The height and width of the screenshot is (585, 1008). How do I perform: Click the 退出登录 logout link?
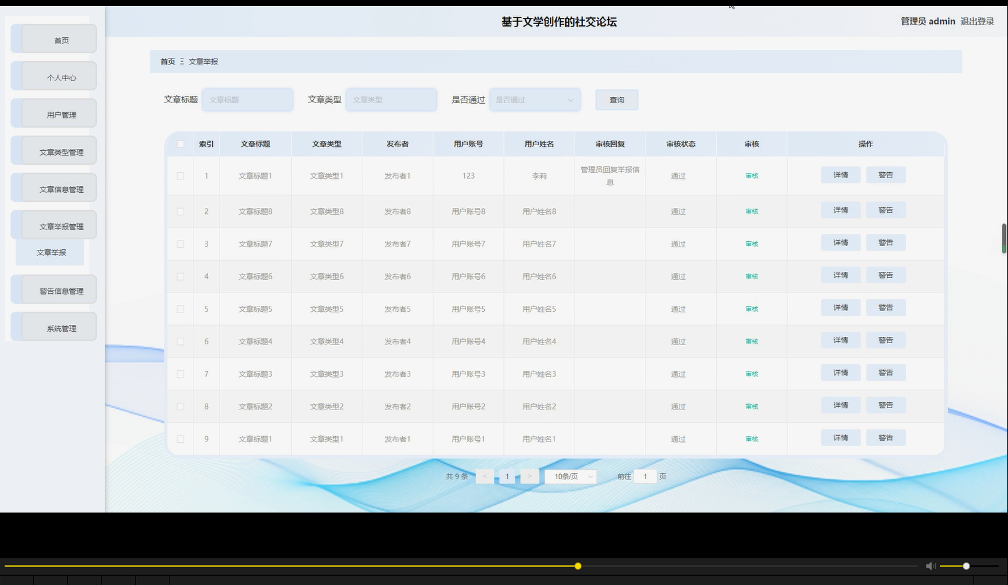[x=977, y=21]
